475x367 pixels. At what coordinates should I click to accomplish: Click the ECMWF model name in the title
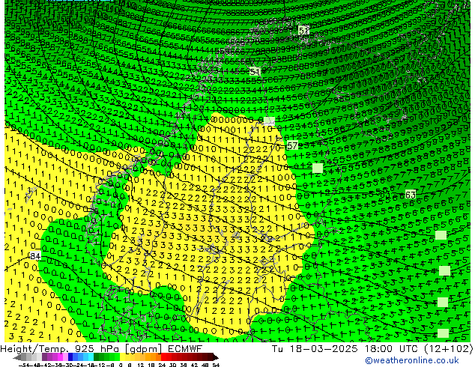(x=185, y=349)
